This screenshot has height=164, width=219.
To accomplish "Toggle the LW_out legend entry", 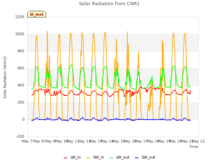I will point(119,157).
